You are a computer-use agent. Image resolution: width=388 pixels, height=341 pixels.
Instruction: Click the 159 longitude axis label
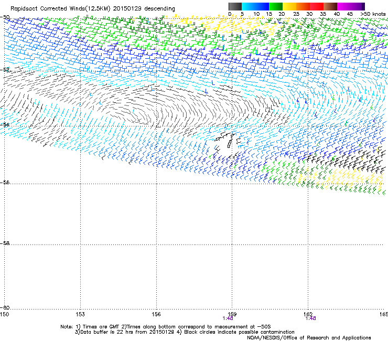(x=232, y=314)
